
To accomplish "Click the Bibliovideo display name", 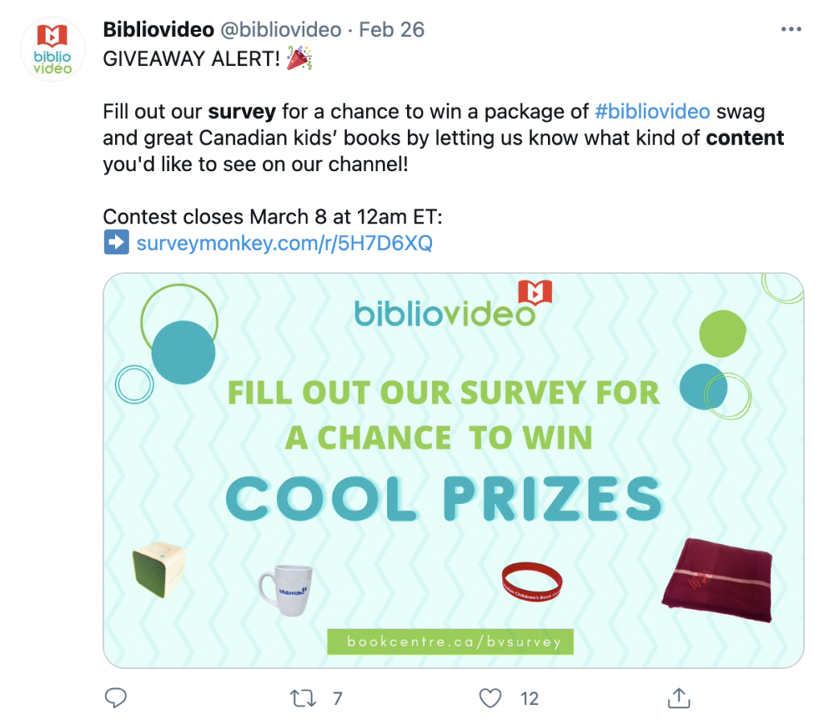I will [x=159, y=30].
